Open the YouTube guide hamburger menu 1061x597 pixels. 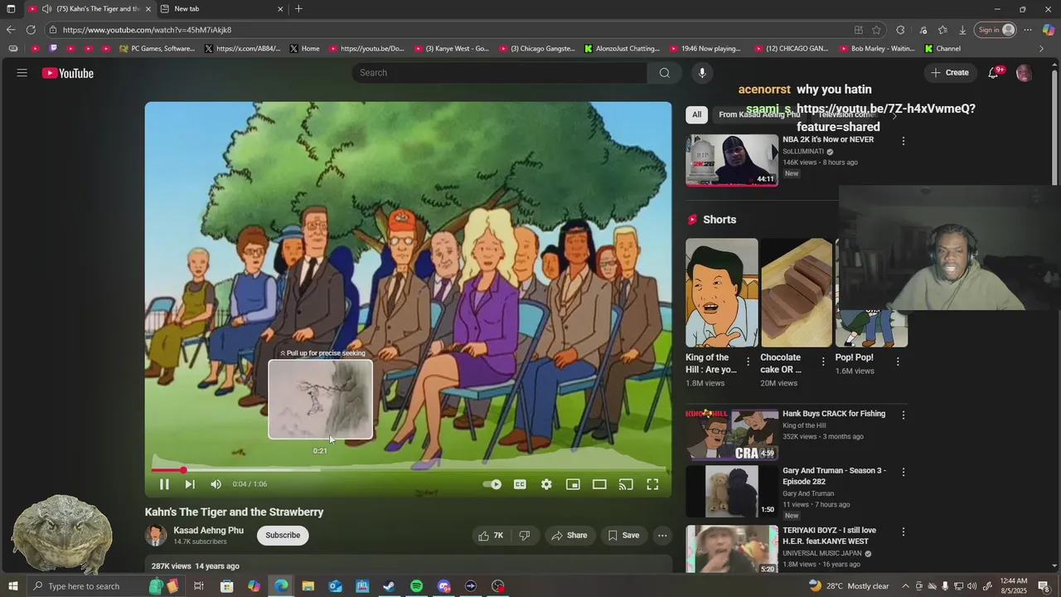22,73
